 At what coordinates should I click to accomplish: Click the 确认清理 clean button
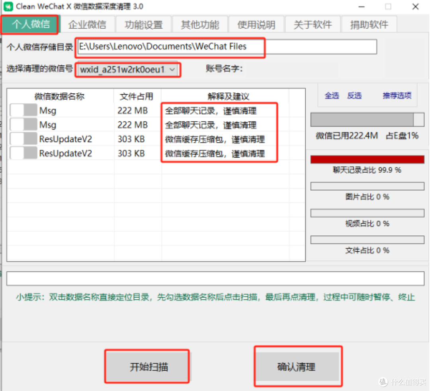(x=298, y=366)
